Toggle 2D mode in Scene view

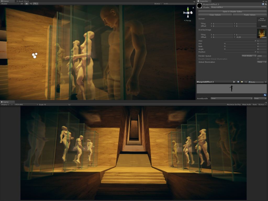[21, 4]
